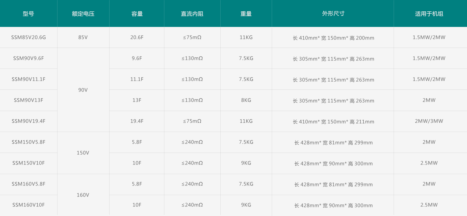Click the 160V rated voltage cell
The image size is (467, 216).
click(x=83, y=195)
